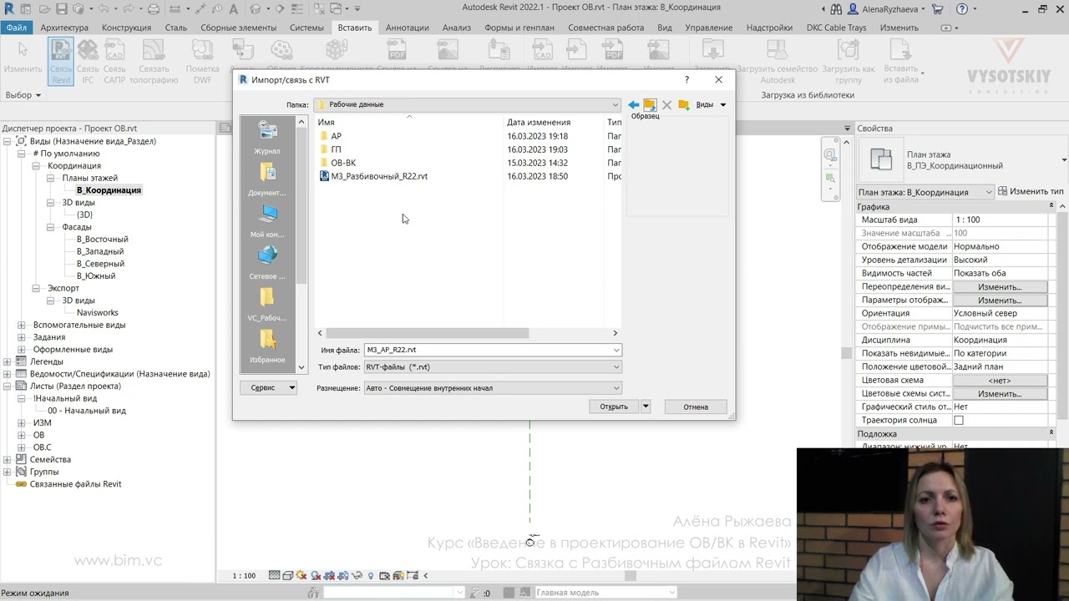Viewport: 1069px width, 601px height.
Task: Switch to the DKC Cable Trays ribbon tab
Action: (837, 28)
